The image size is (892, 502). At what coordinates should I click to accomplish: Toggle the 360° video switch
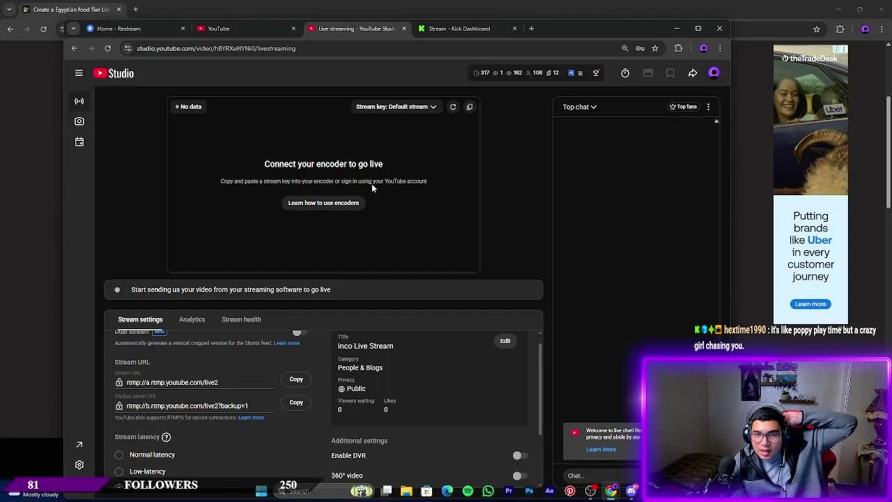(520, 476)
